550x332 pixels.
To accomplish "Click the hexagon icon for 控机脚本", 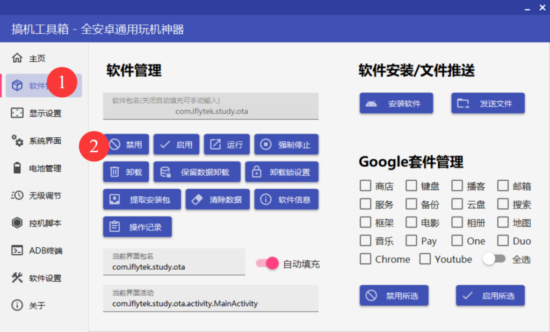I will pos(17,223).
